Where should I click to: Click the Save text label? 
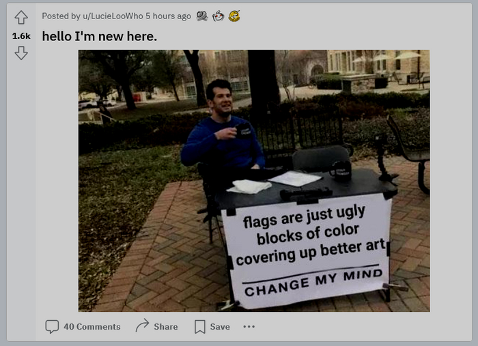coord(220,326)
